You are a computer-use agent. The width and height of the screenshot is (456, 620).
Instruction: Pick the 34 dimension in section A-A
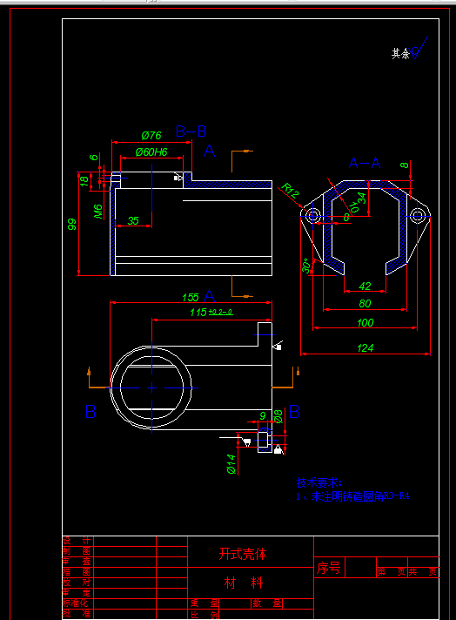361,198
